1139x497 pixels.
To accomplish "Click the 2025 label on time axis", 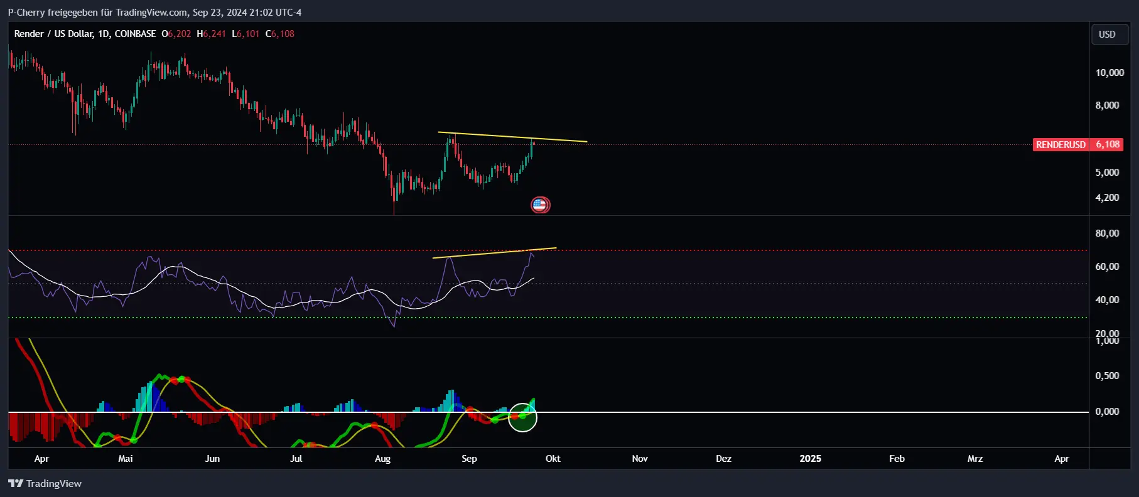I will 810,459.
